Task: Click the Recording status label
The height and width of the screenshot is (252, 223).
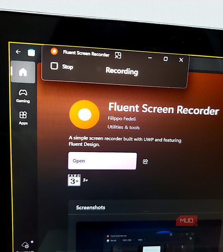Action: 122,71
